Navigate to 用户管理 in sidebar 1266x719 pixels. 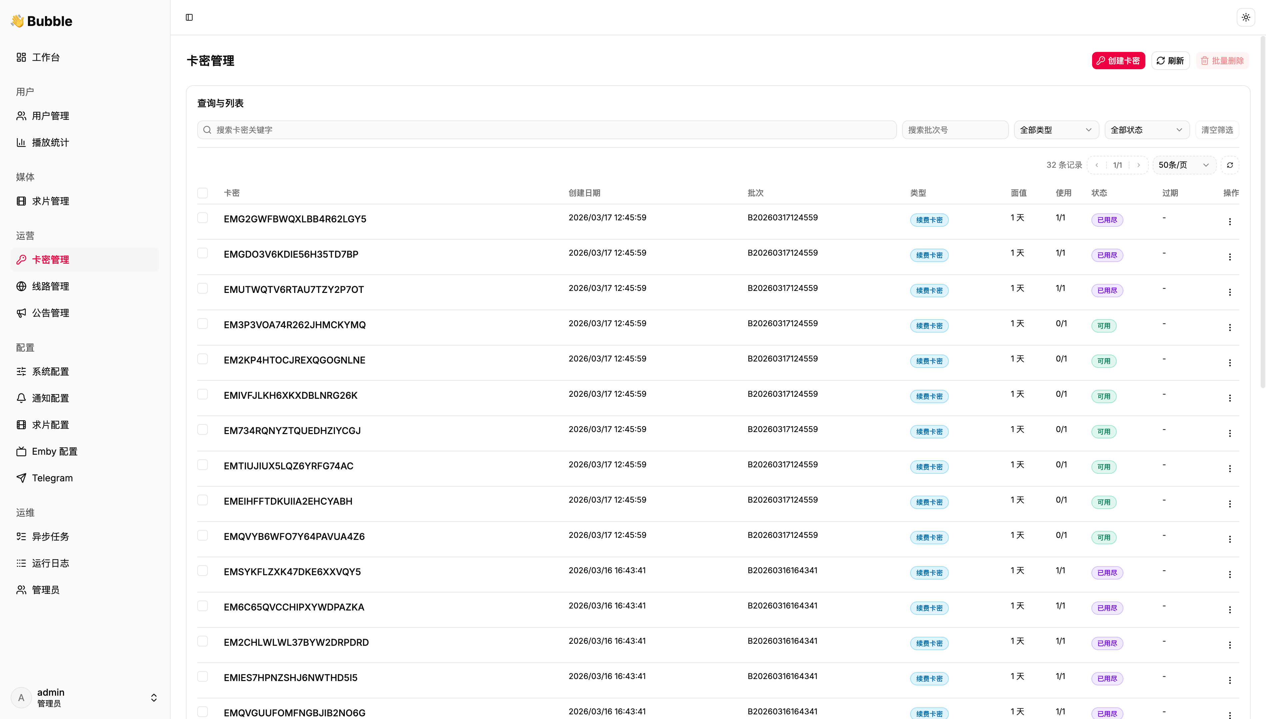pyautogui.click(x=50, y=116)
